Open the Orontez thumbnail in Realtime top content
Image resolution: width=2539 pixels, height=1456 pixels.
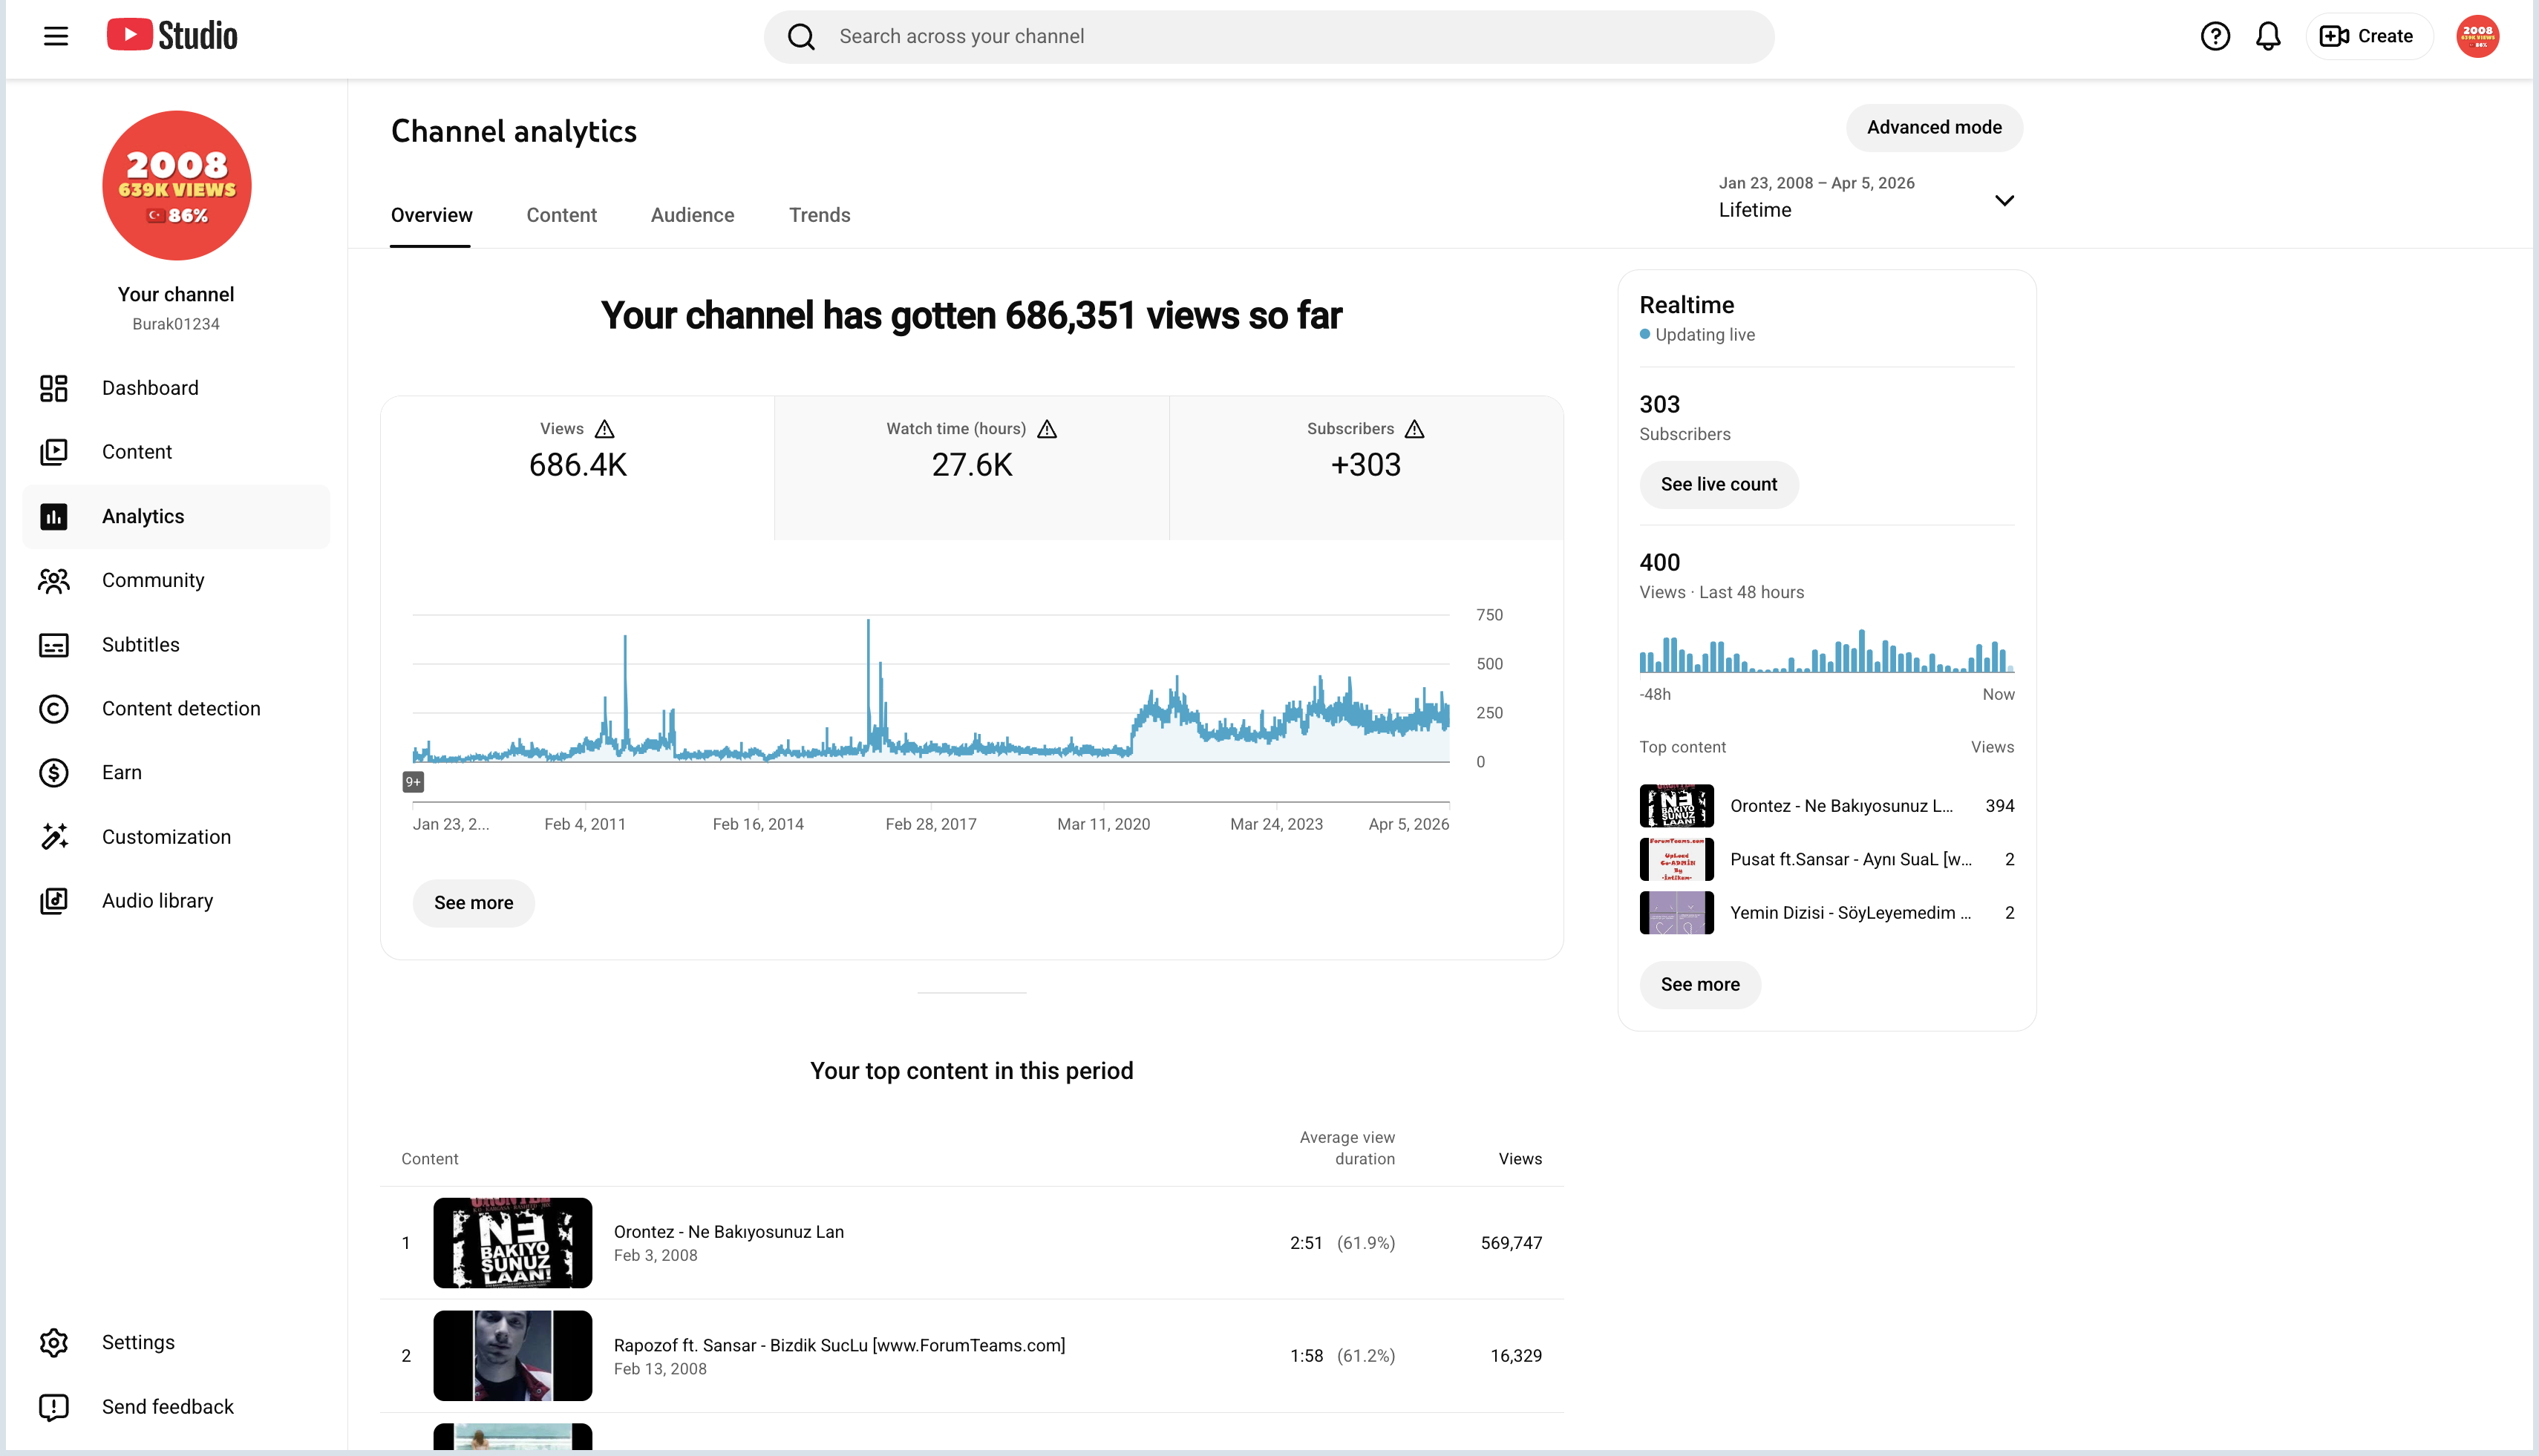click(x=1676, y=806)
